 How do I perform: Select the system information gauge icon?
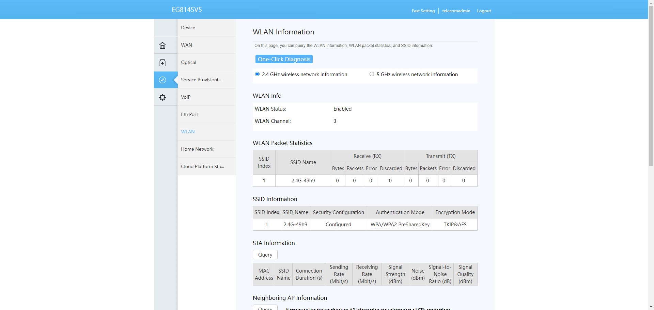162,80
